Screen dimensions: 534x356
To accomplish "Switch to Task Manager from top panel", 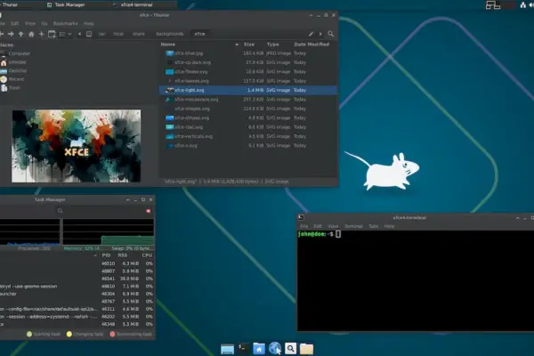I will [66, 4].
